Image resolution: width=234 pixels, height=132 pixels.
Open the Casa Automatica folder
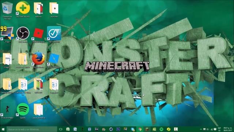[38, 111]
